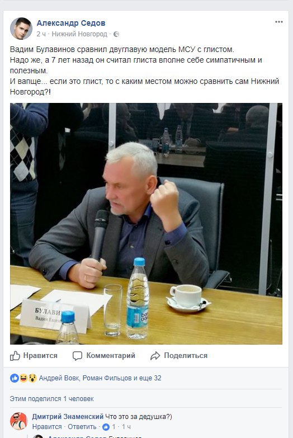Image resolution: width=293 pixels, height=438 pixels.
Task: Click Александр Седов profile avatar
Action: pyautogui.click(x=21, y=29)
